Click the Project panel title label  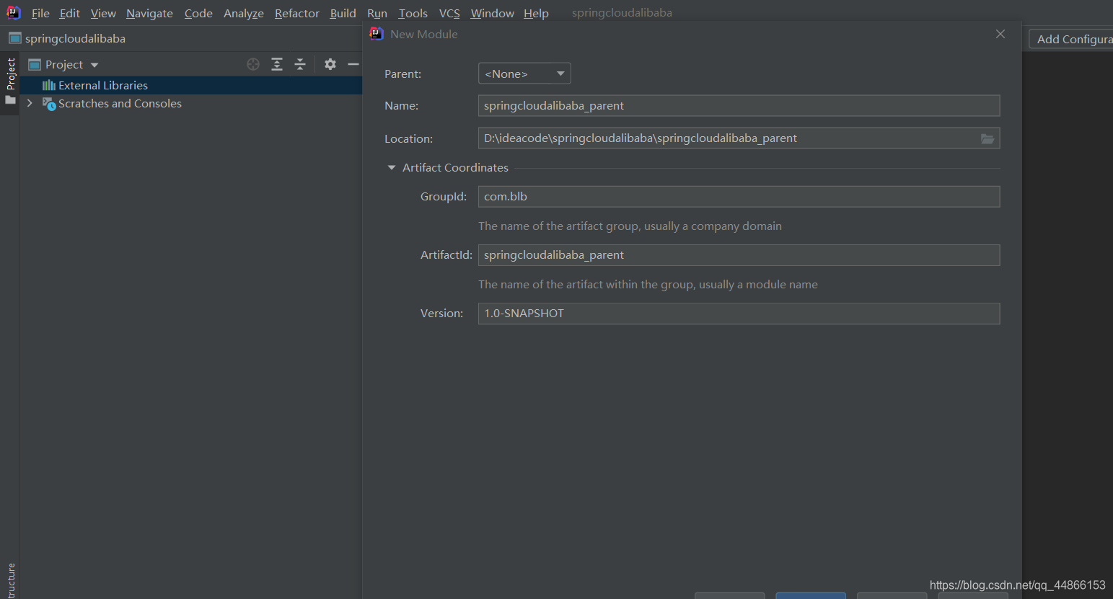tap(64, 64)
